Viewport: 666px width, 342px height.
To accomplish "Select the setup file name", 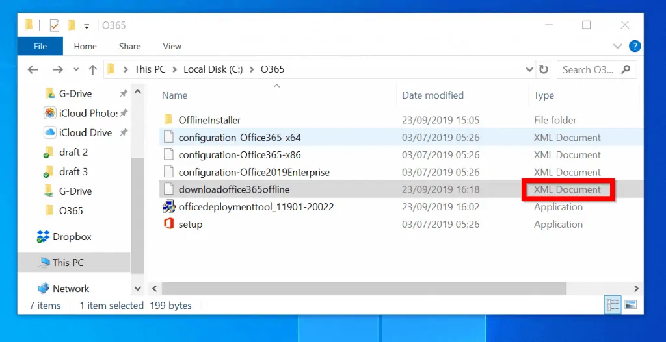I will point(191,225).
